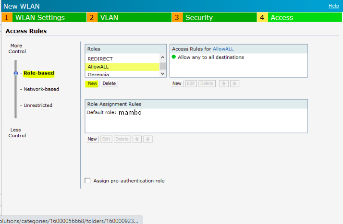Add a new access rule for AllowALL
The width and height of the screenshot is (343, 224).
click(x=177, y=83)
